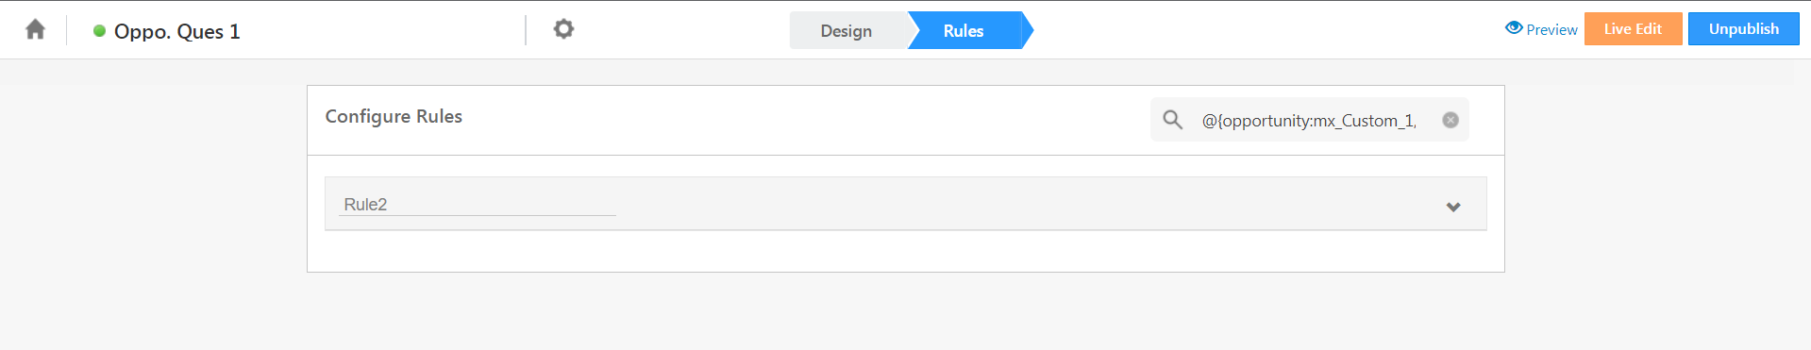
Task: Click the form title Oppo. Ques 1
Action: click(x=177, y=31)
